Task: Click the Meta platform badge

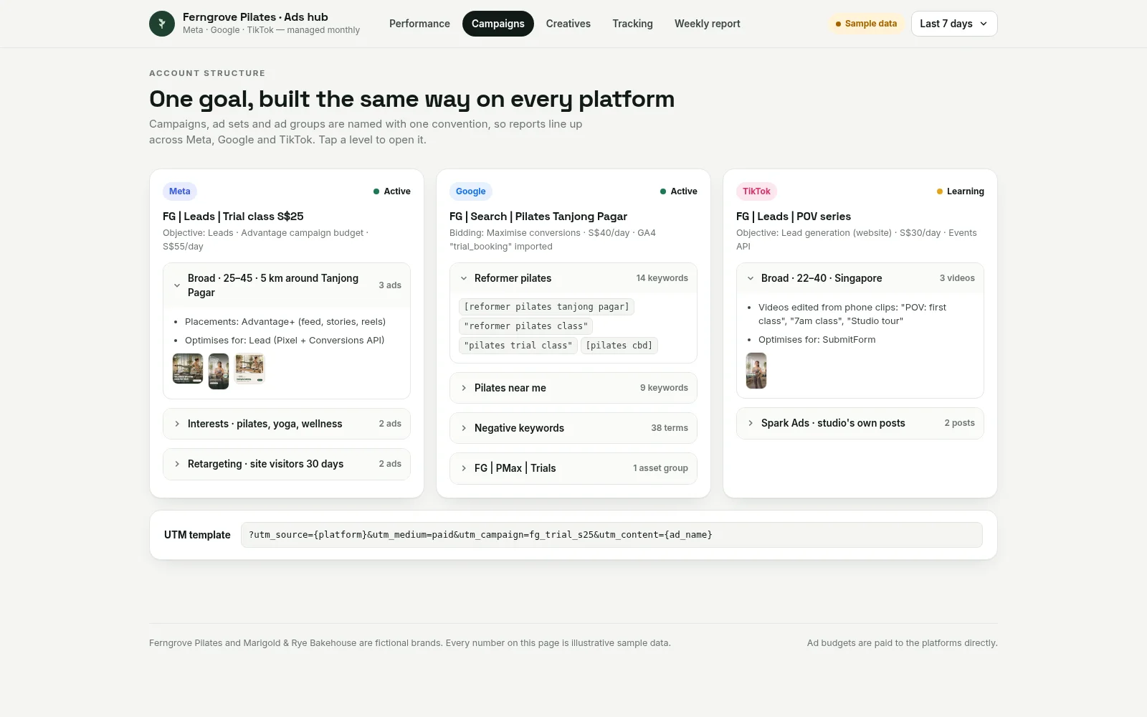Action: (180, 191)
